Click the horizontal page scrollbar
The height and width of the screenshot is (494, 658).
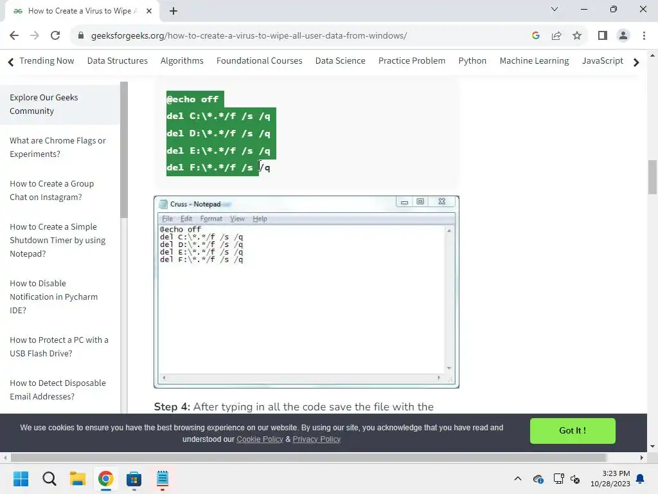[x=308, y=457]
